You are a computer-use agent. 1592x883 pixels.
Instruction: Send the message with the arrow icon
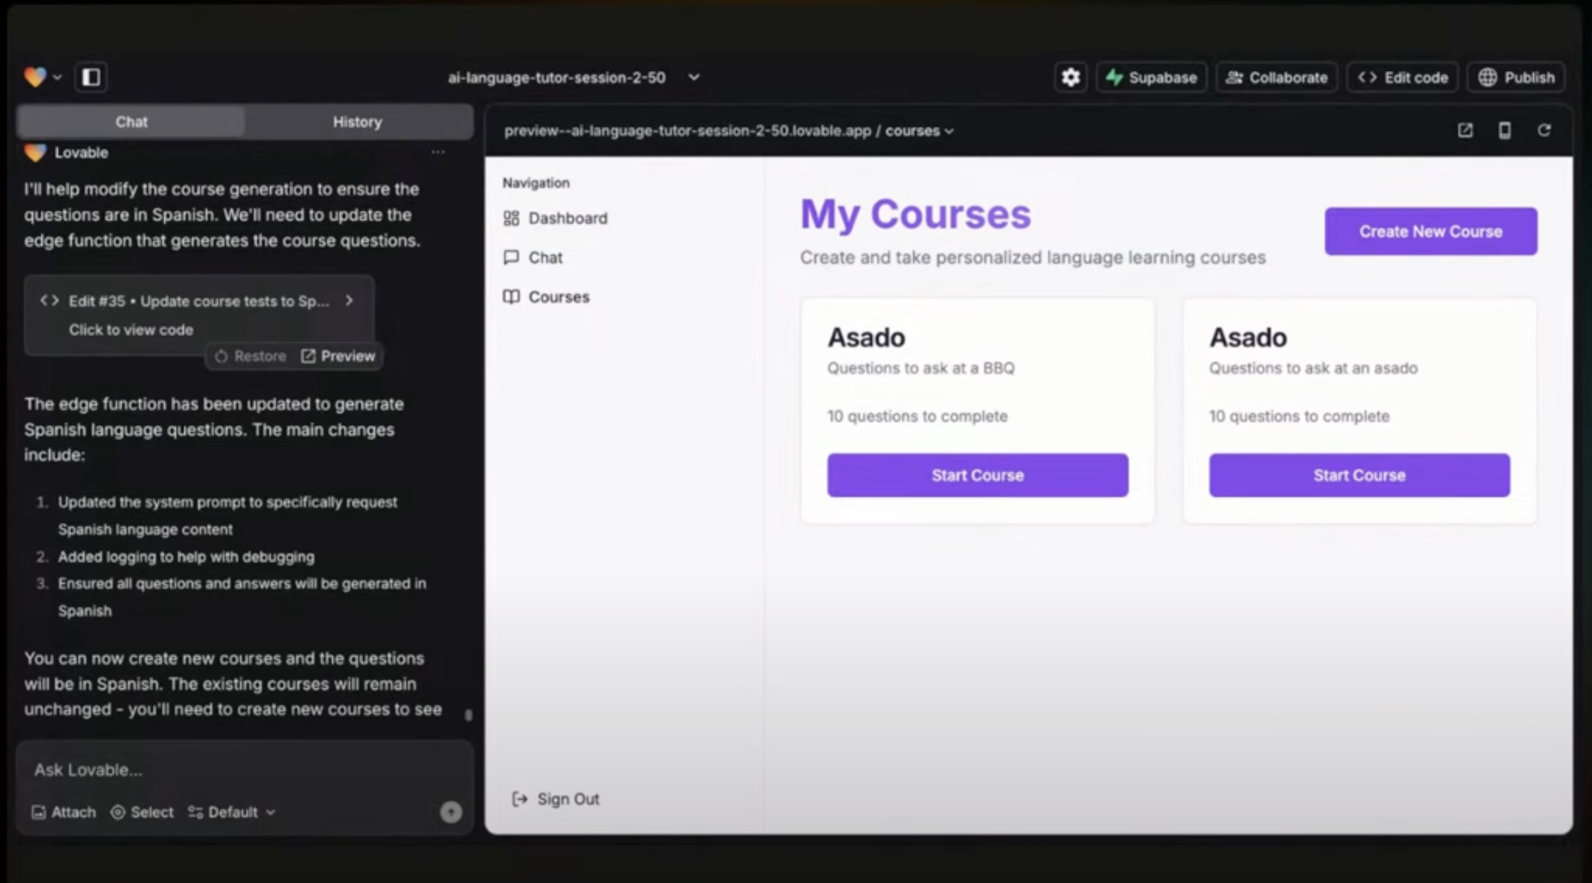(451, 813)
